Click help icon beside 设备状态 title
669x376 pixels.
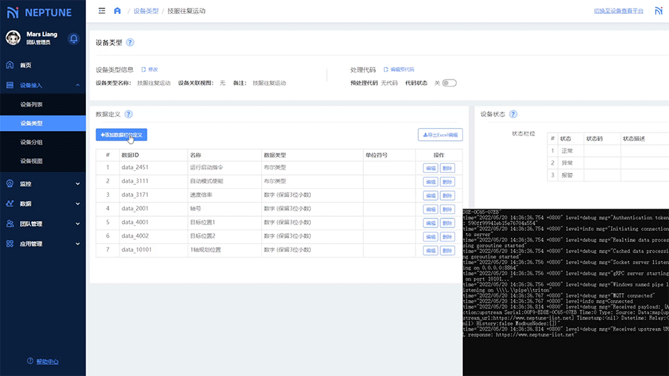513,114
